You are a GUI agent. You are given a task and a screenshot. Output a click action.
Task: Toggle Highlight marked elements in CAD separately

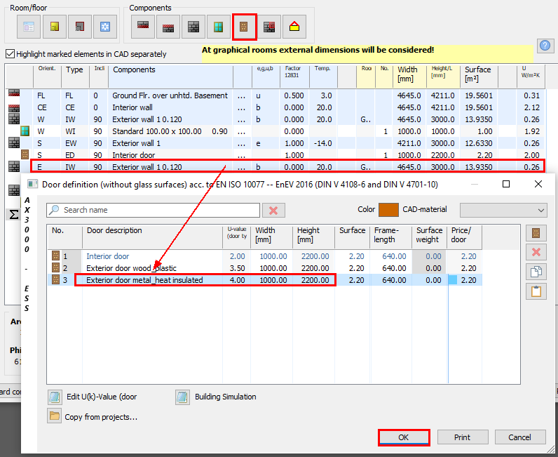pos(11,54)
